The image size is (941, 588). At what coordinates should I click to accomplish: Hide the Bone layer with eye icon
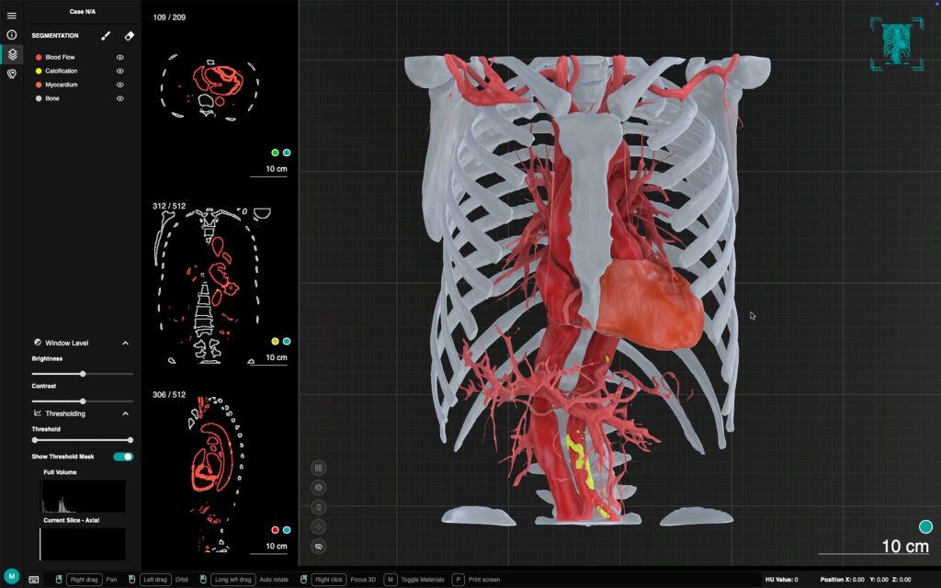(x=119, y=98)
